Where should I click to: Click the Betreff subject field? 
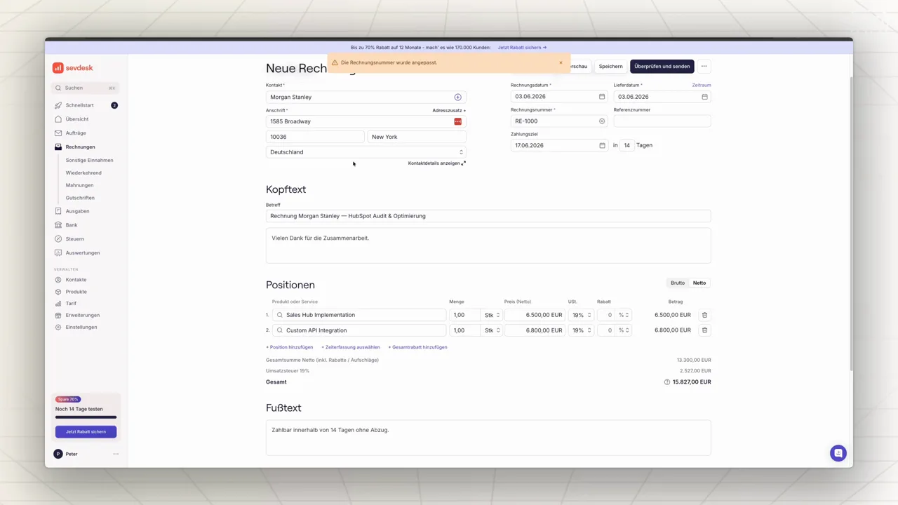pos(488,216)
